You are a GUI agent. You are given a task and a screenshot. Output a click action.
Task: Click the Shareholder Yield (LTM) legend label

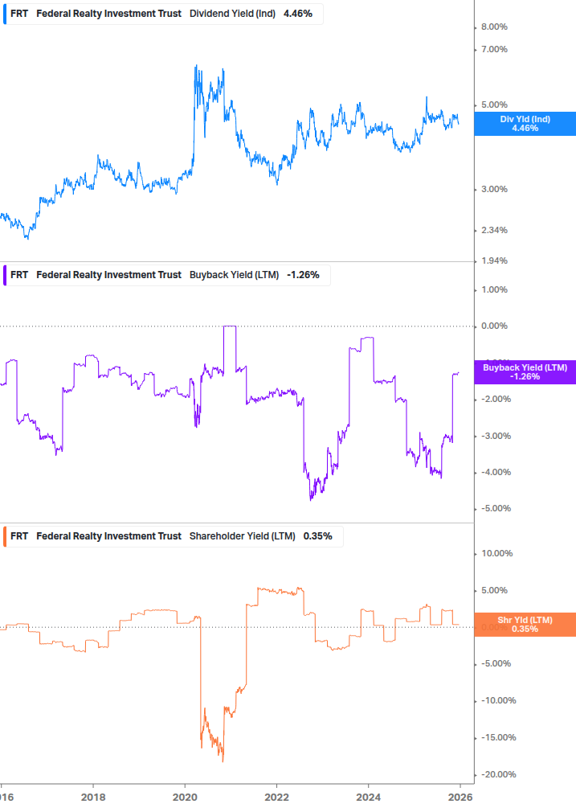(x=243, y=536)
